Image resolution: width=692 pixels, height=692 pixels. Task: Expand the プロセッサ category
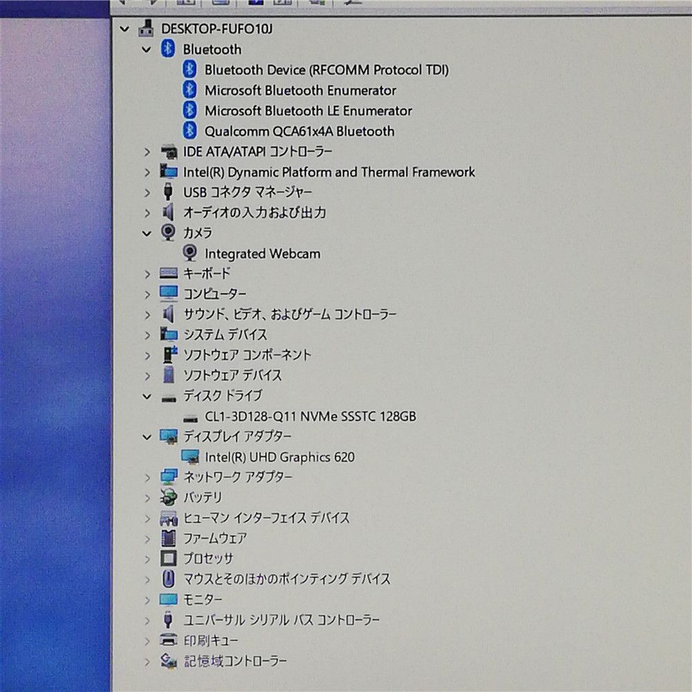(147, 559)
